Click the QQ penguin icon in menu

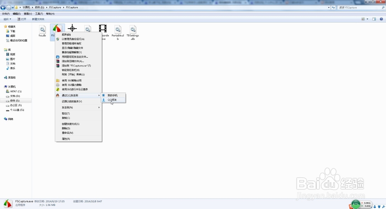(58, 95)
